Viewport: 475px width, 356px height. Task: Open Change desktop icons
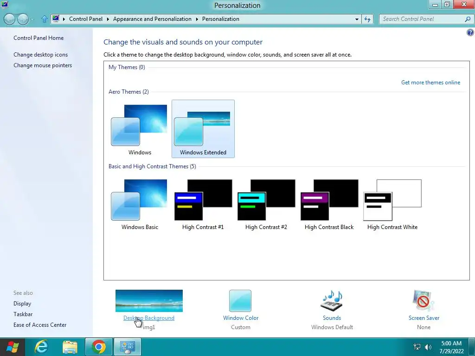click(41, 55)
